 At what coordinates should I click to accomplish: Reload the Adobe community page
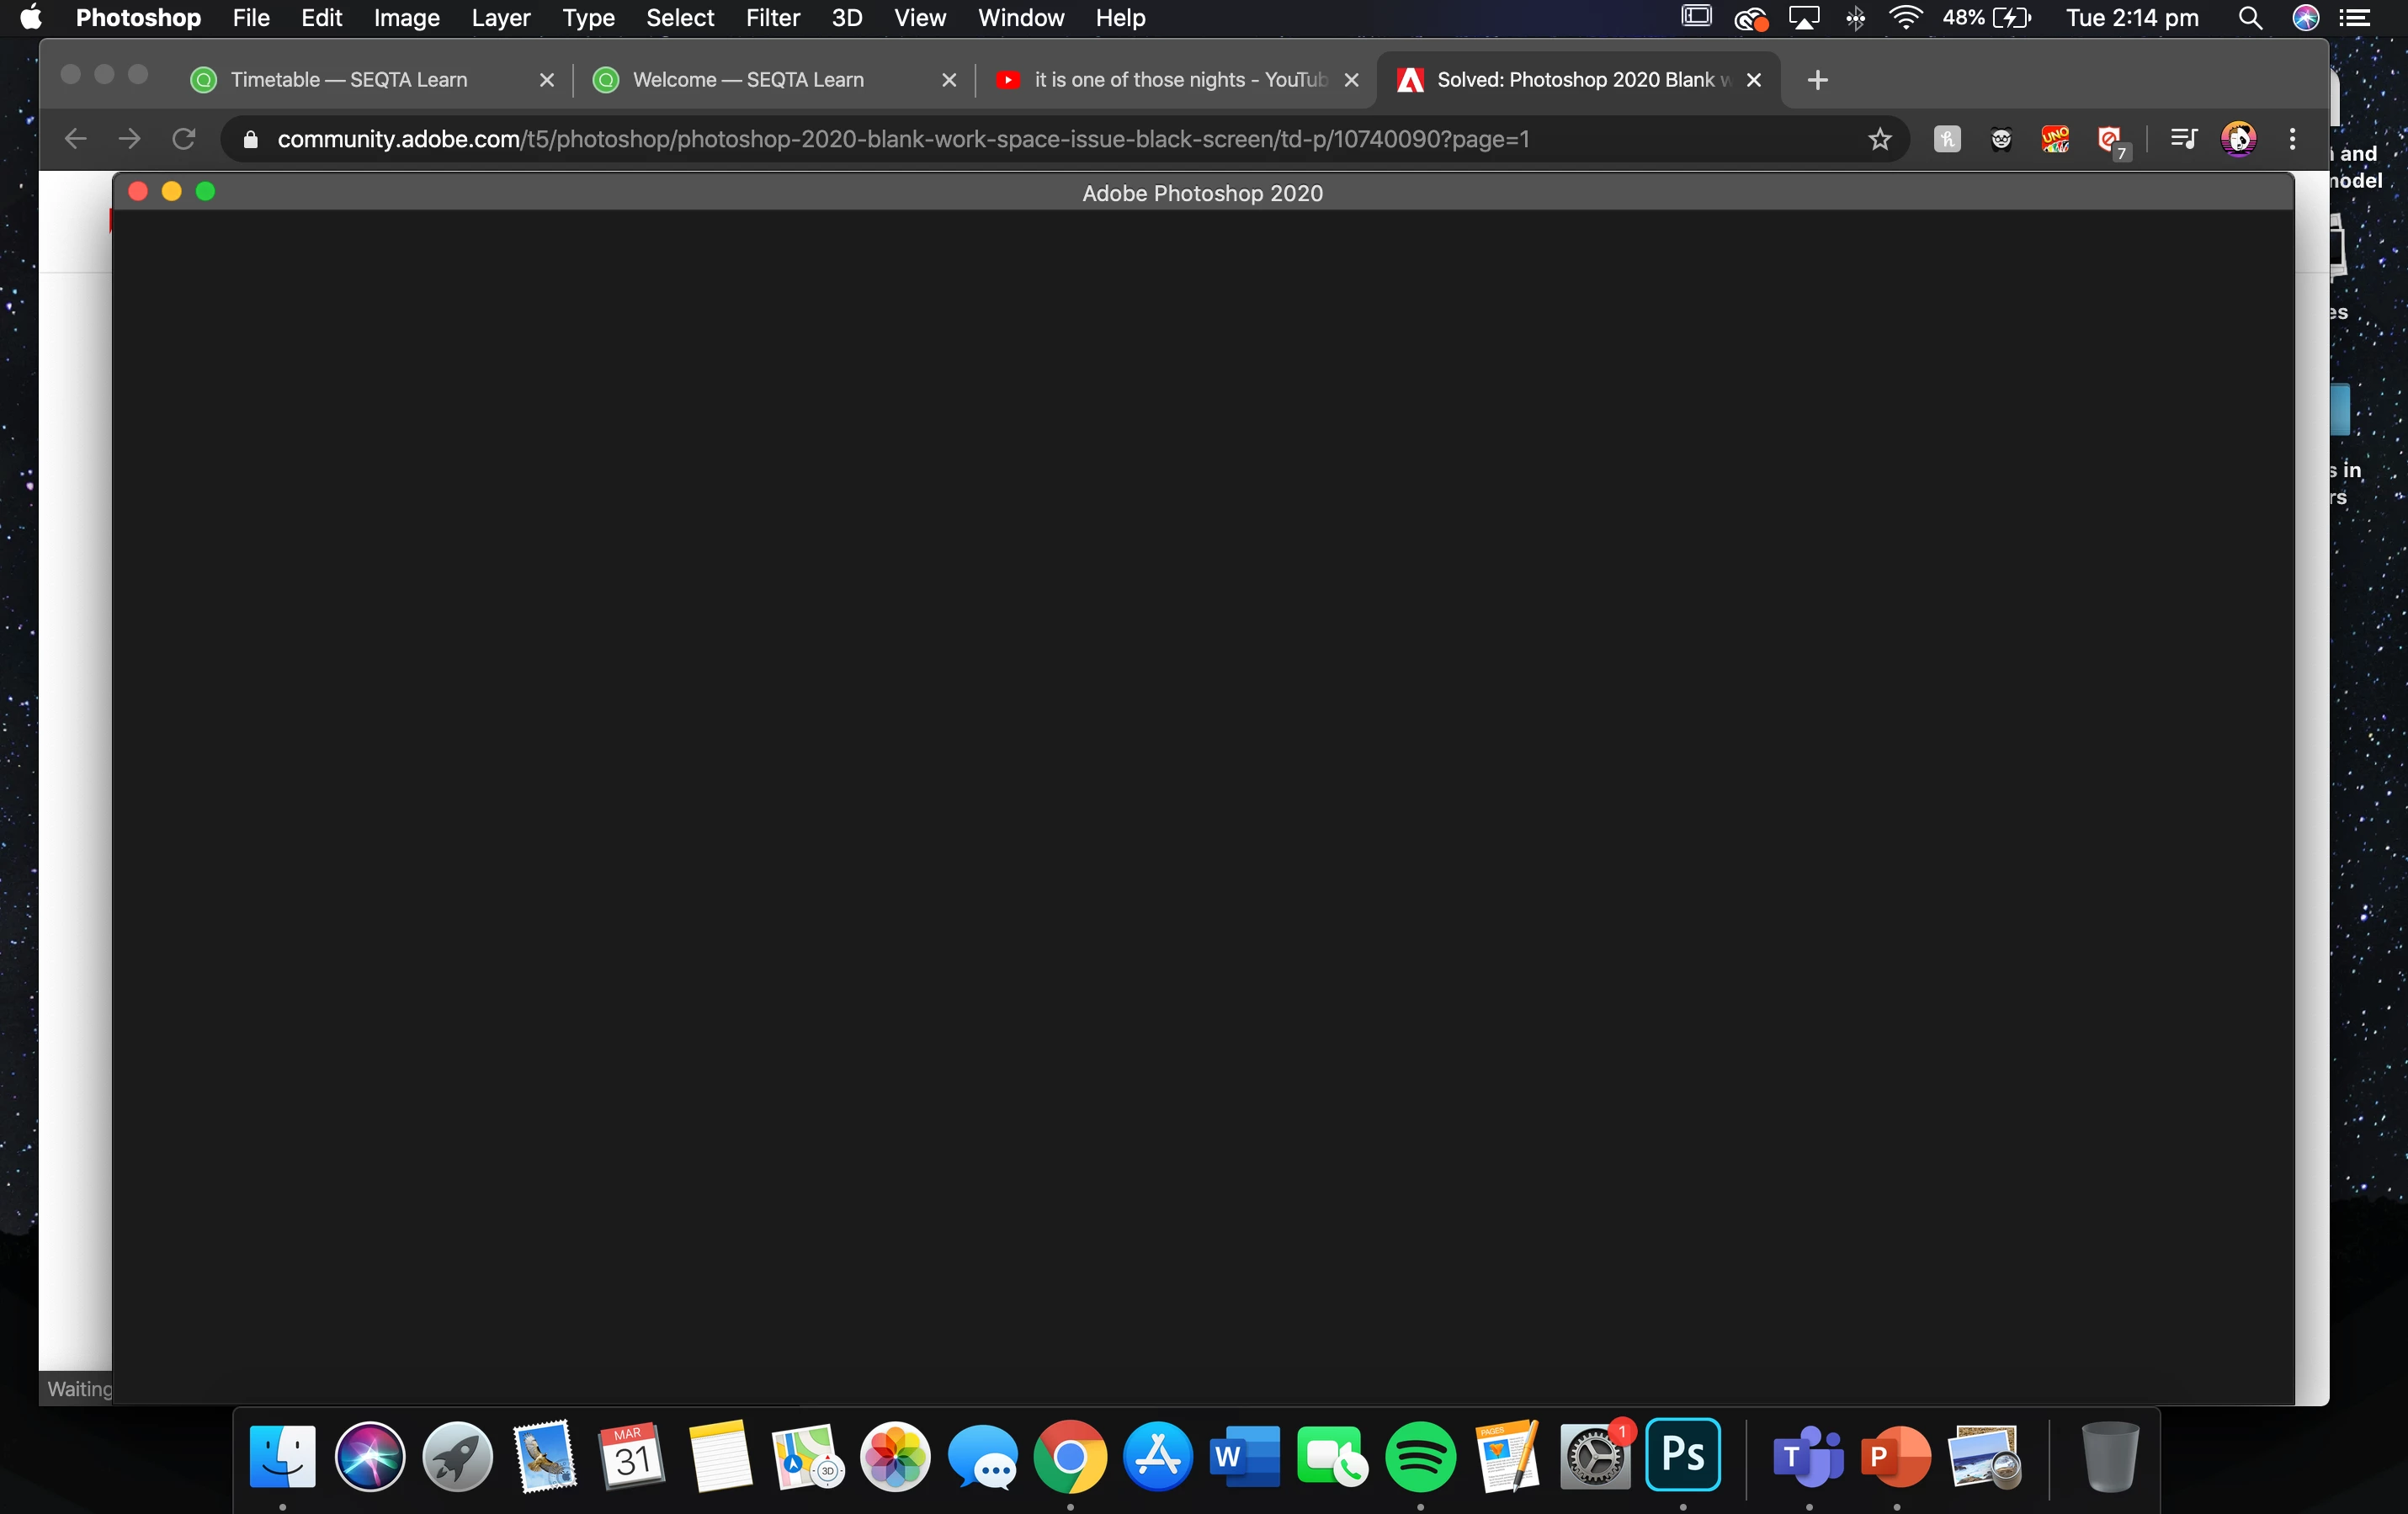coord(183,139)
